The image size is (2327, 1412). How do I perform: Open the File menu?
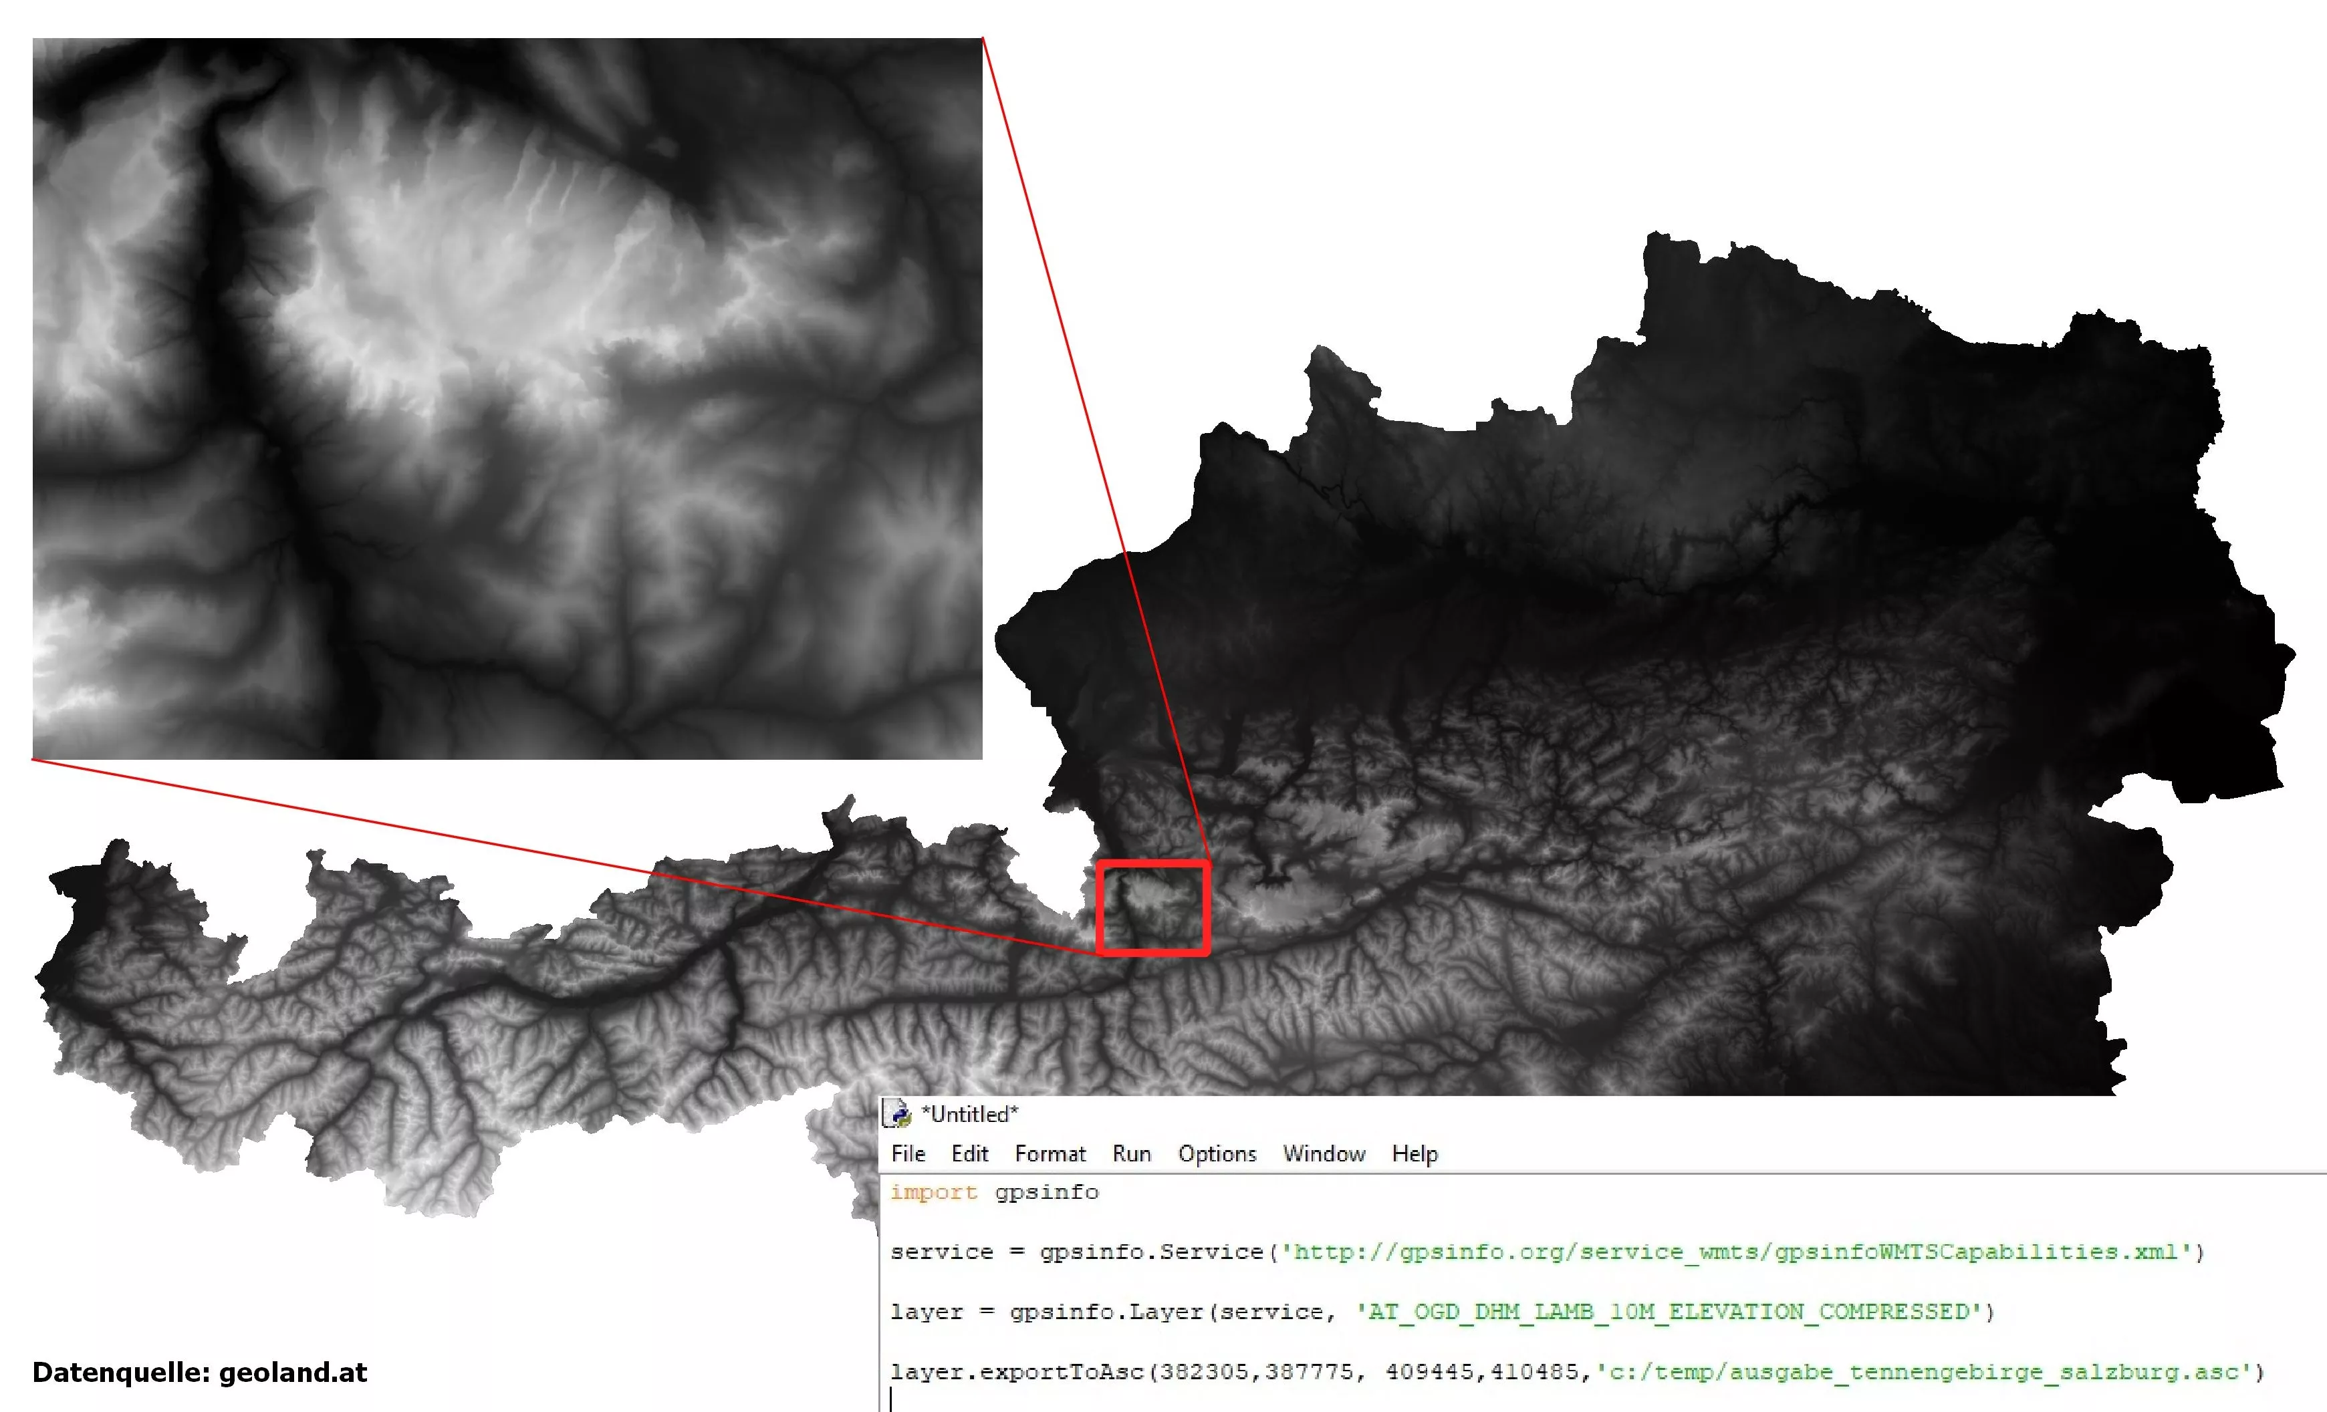tap(908, 1153)
